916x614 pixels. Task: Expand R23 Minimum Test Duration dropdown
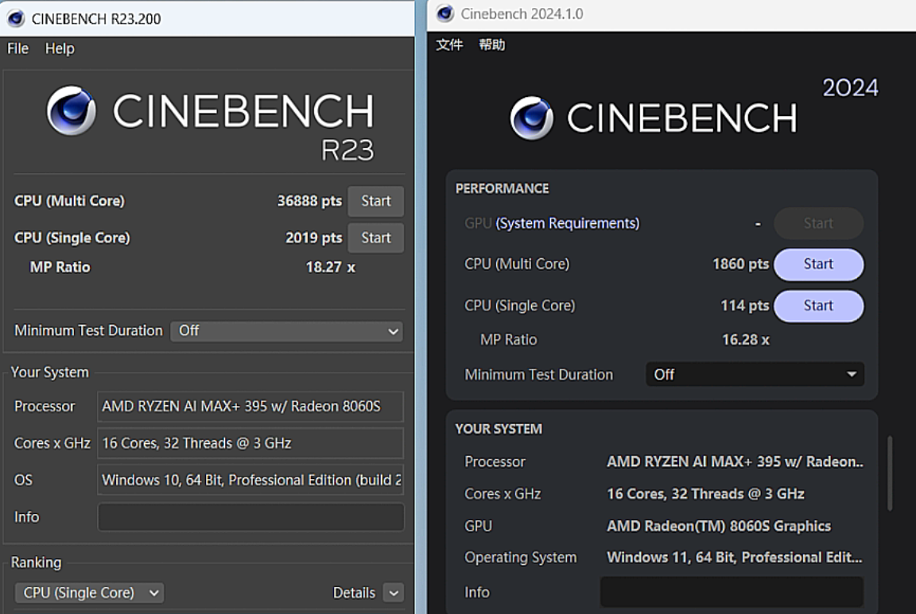pos(286,331)
